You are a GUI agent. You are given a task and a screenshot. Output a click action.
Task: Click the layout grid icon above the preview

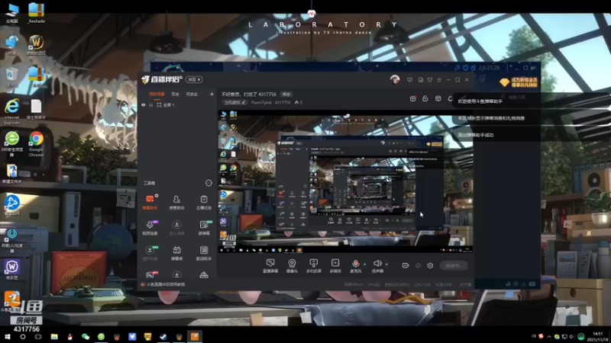438,99
